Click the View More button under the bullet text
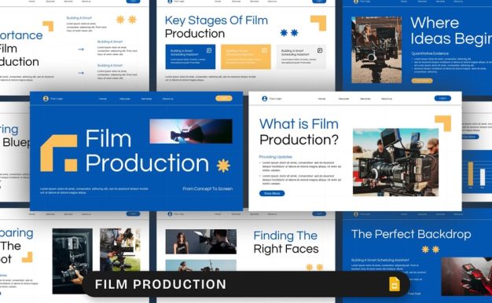 click(272, 193)
